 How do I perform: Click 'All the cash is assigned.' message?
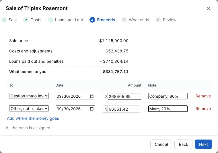28,128
